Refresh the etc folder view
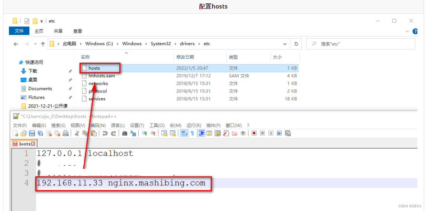Viewport: 427px width, 211px height. [296, 44]
